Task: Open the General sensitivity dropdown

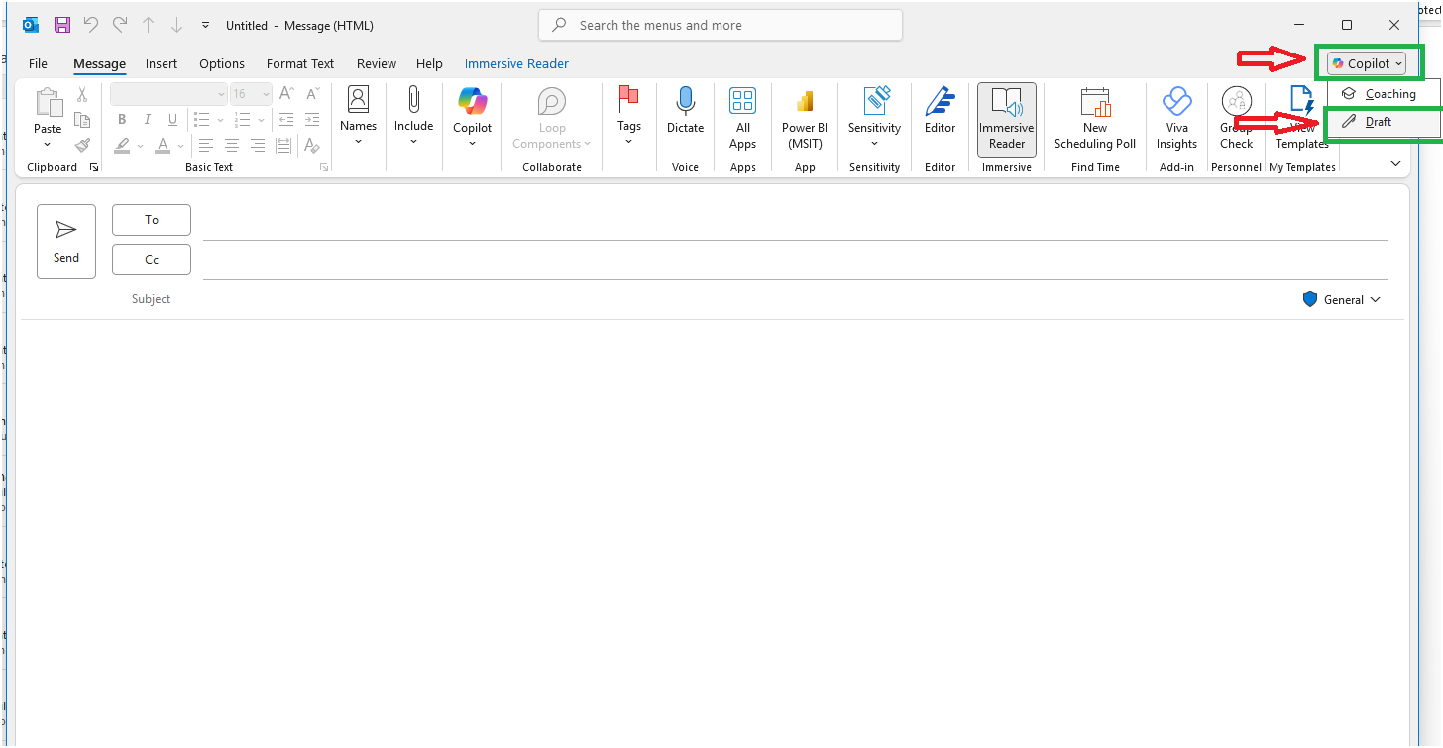Action: point(1342,299)
